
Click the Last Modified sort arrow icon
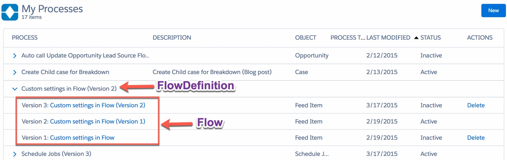coord(416,38)
